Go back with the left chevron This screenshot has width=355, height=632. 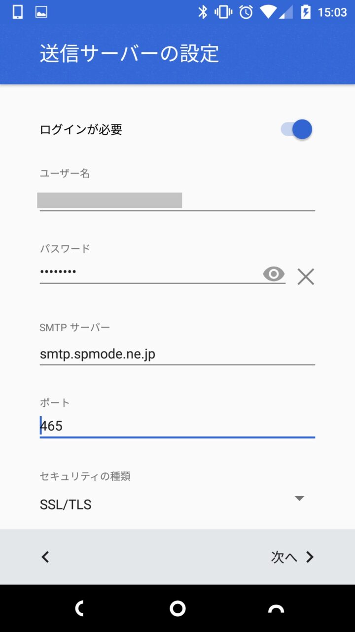(x=45, y=557)
